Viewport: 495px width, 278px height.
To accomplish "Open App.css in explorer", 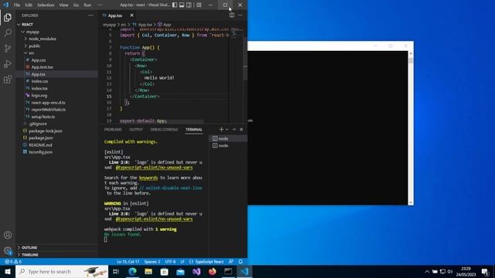I will coord(56,60).
